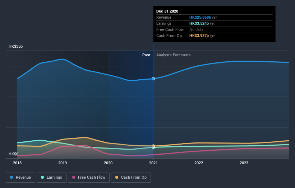Click the Past section label

point(146,55)
